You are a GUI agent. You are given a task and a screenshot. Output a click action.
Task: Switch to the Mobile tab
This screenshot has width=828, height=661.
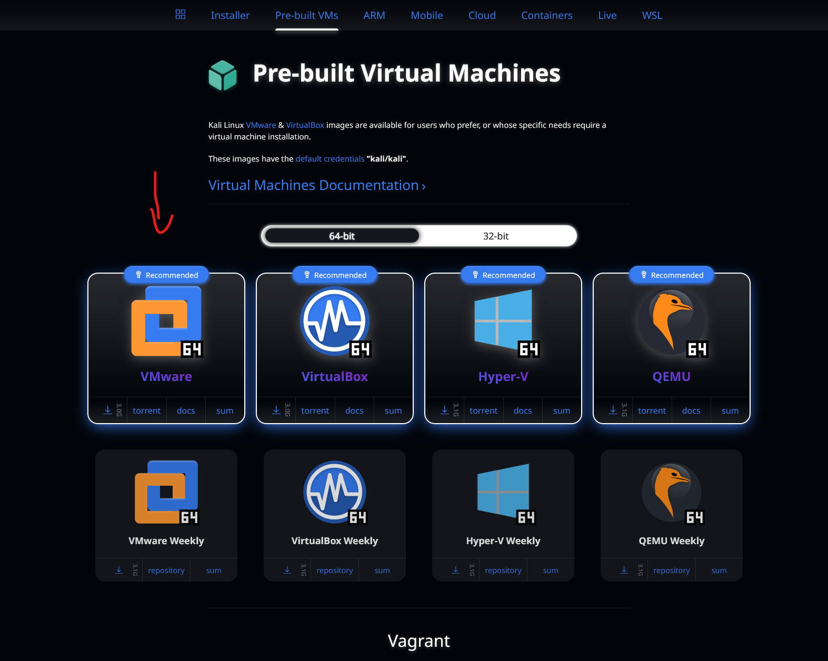pos(427,15)
